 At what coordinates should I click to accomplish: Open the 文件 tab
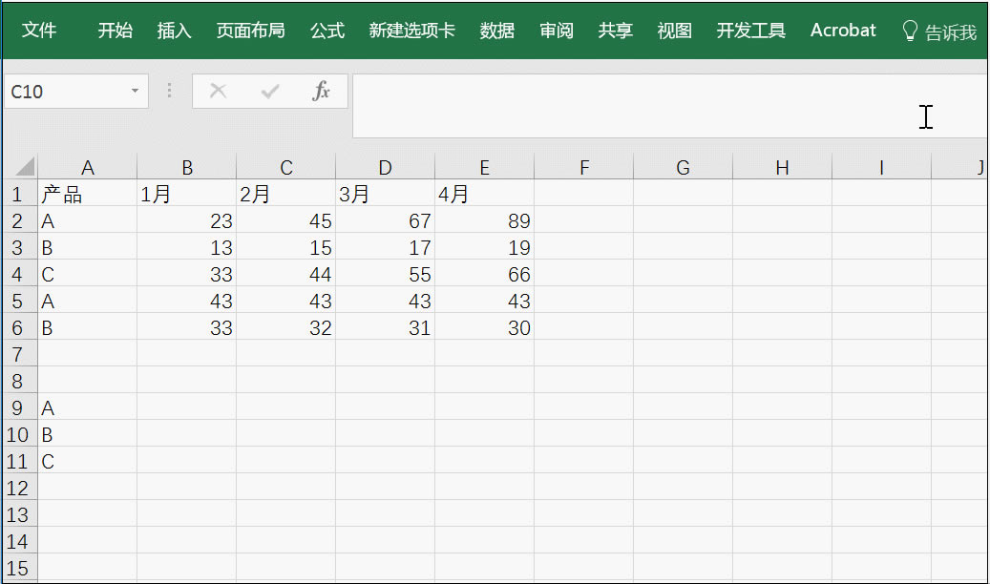point(38,31)
